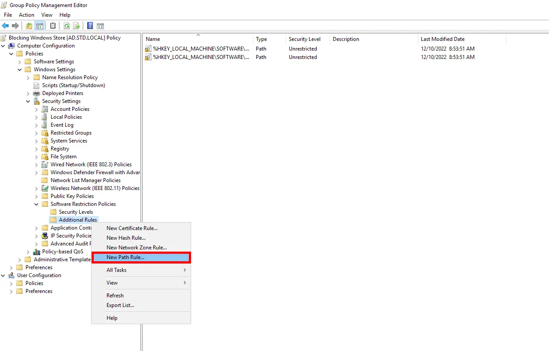The image size is (549, 351).
Task: Sort rules by the Security Level column
Action: [305, 39]
